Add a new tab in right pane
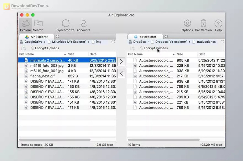Image resolution: width=243 pixels, height=161 pixels. [x=166, y=36]
